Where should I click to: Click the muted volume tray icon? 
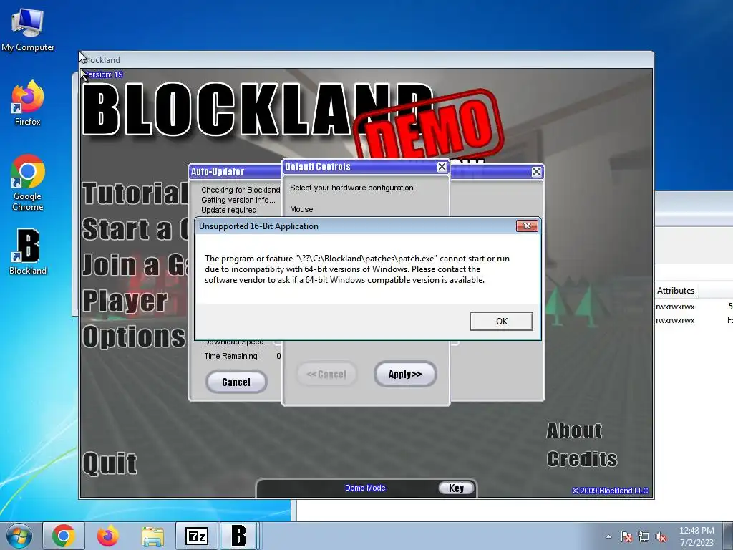coord(661,536)
